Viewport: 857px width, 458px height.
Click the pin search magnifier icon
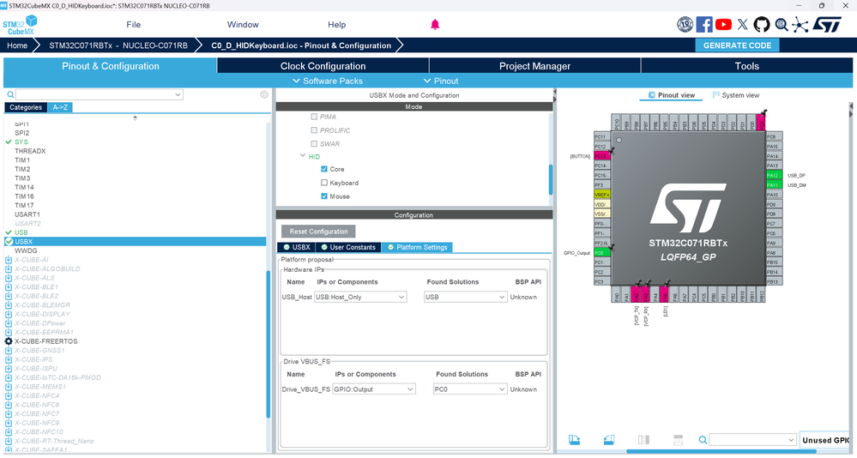point(703,440)
